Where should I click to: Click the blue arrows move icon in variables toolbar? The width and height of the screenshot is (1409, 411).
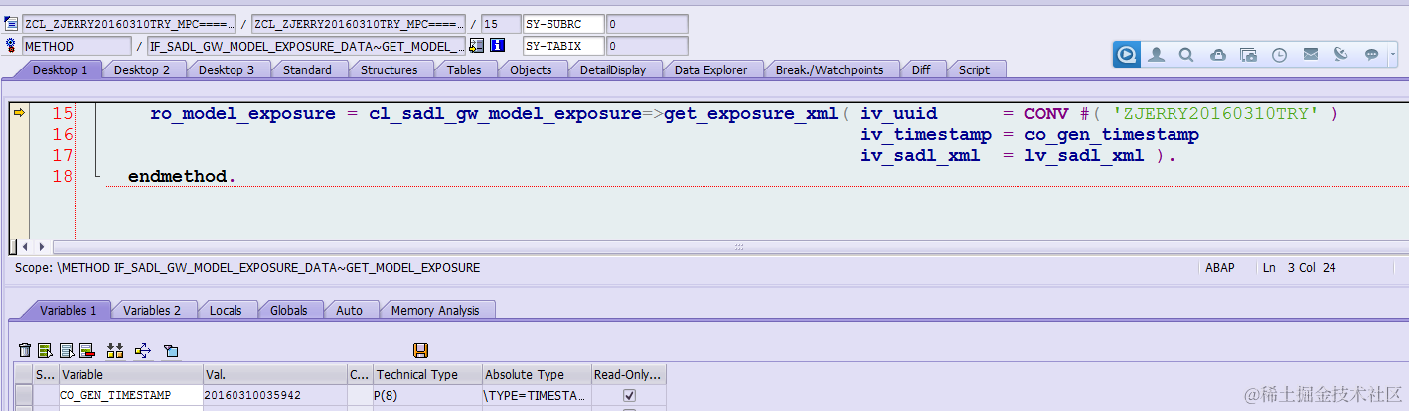142,350
